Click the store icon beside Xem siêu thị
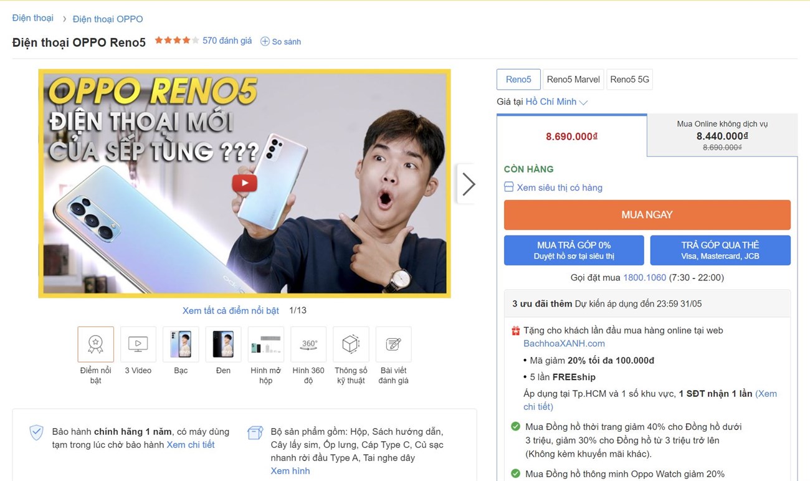 (x=508, y=187)
